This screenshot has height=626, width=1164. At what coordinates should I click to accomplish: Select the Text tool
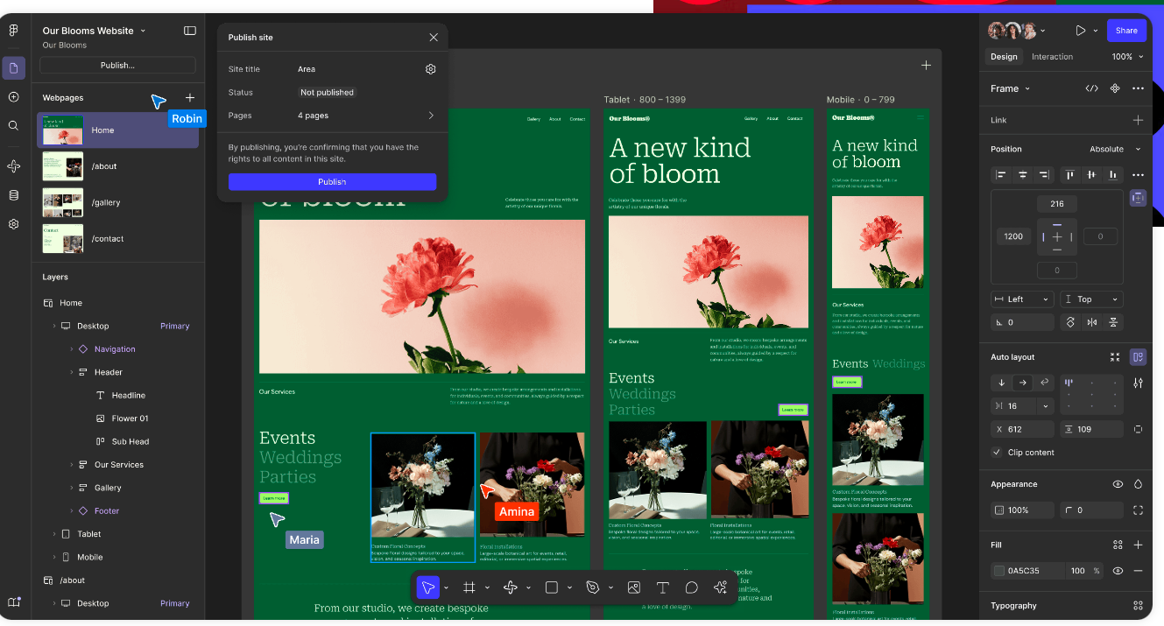[x=663, y=587]
